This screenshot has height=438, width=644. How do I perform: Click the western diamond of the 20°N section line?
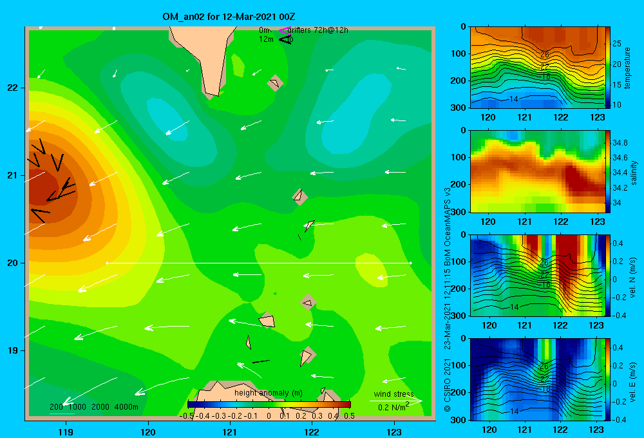click(107, 263)
